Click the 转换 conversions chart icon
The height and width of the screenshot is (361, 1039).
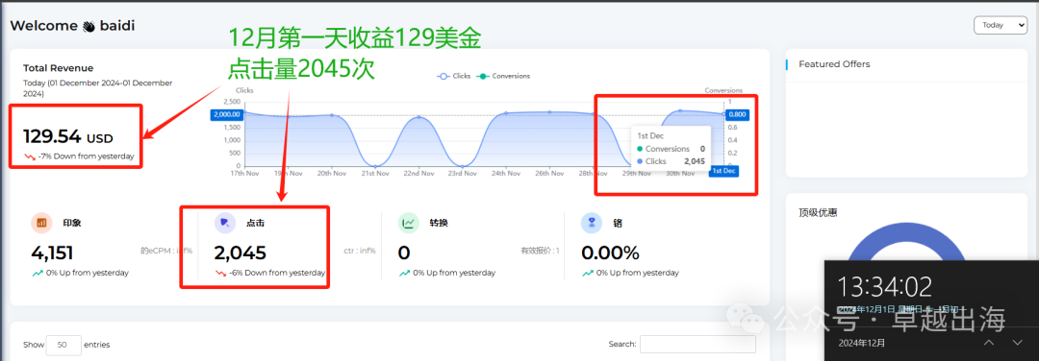click(408, 224)
